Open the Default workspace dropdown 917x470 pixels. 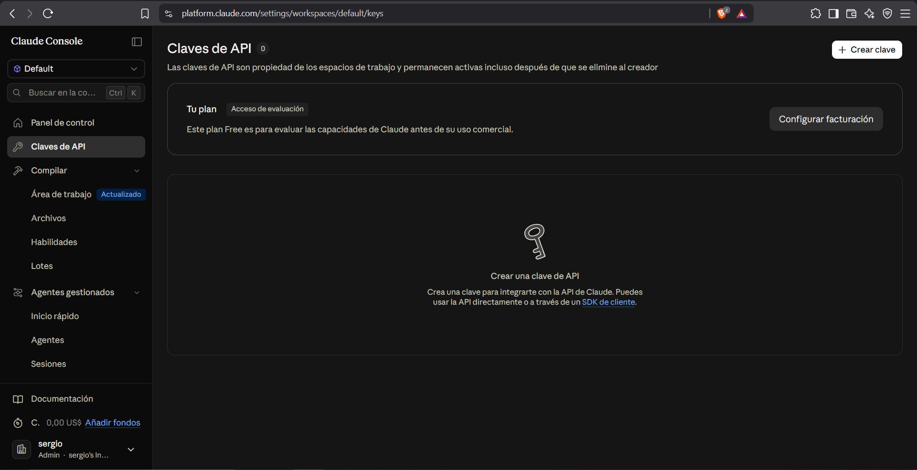(76, 69)
